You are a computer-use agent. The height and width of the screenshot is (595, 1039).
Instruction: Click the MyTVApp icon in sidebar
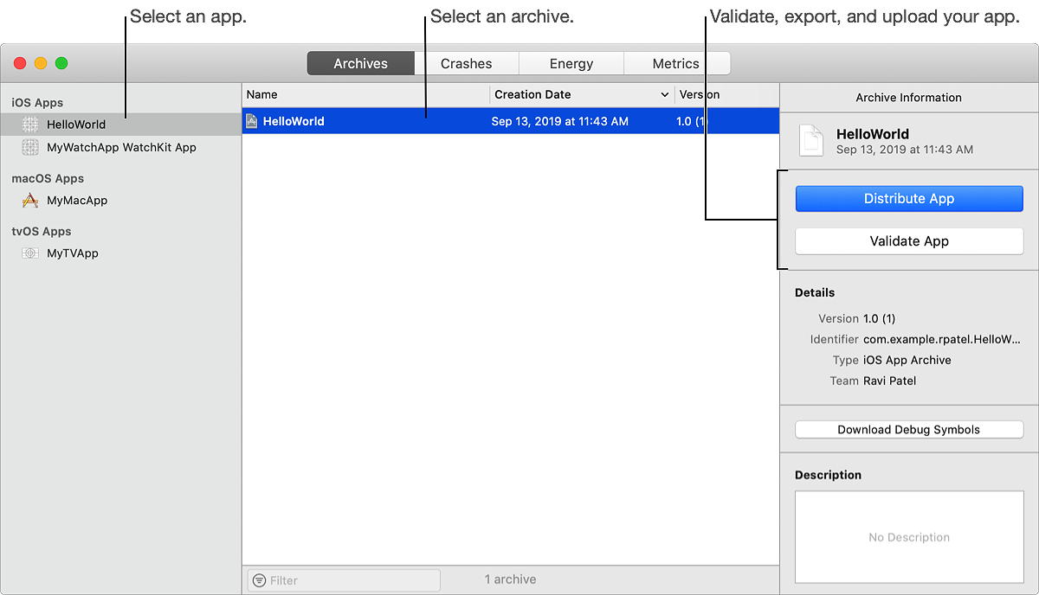coord(30,253)
